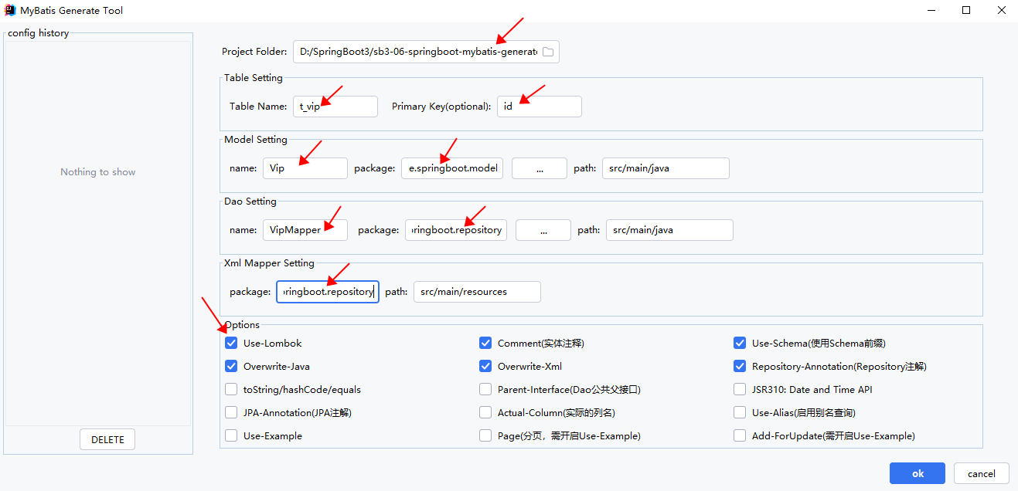
Task: Click the Dao package field
Action: tap(456, 230)
